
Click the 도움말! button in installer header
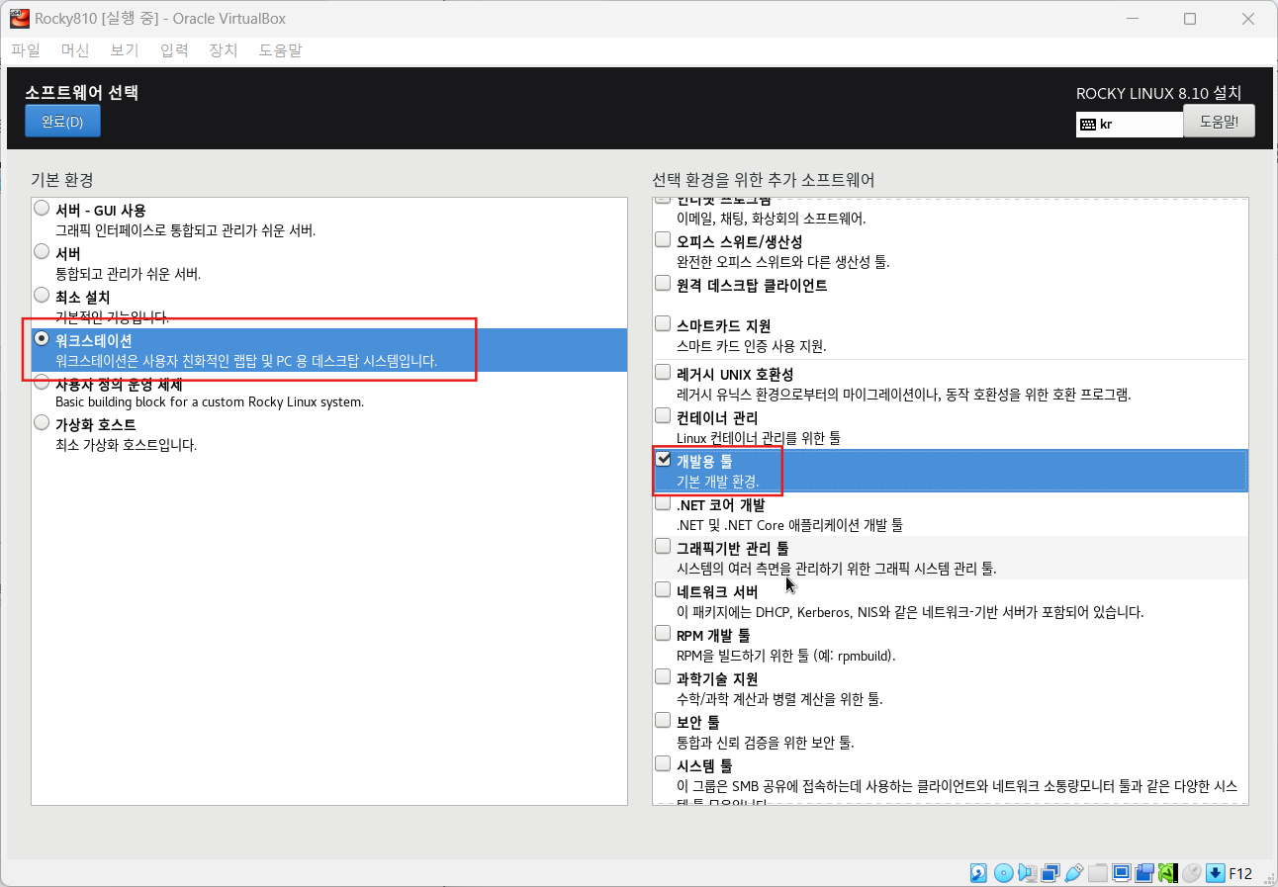(1220, 121)
